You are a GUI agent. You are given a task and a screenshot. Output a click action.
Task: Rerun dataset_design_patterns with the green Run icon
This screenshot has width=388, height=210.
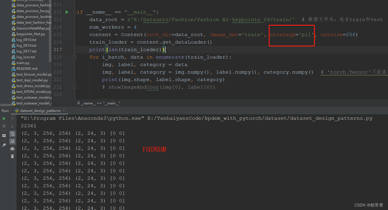pos(4,119)
